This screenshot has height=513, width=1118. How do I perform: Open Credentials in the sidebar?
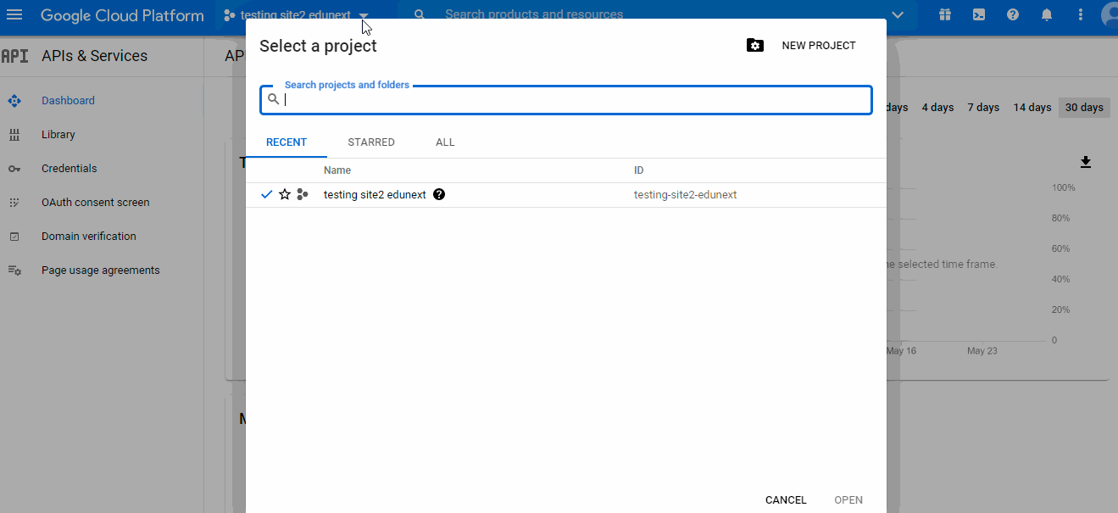coord(70,169)
